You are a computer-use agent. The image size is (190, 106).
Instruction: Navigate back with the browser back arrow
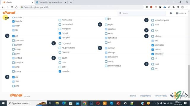tap(3, 7)
